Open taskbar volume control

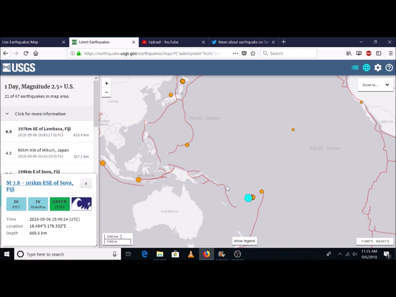click(355, 254)
